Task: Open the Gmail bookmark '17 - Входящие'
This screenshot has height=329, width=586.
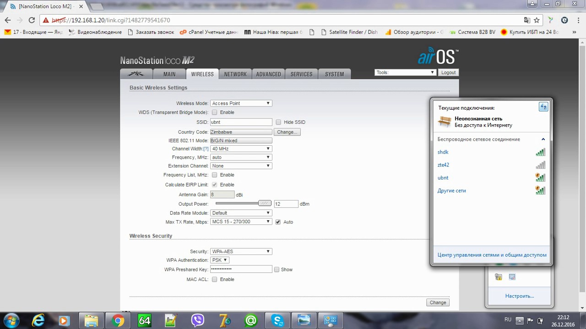Action: click(x=33, y=32)
